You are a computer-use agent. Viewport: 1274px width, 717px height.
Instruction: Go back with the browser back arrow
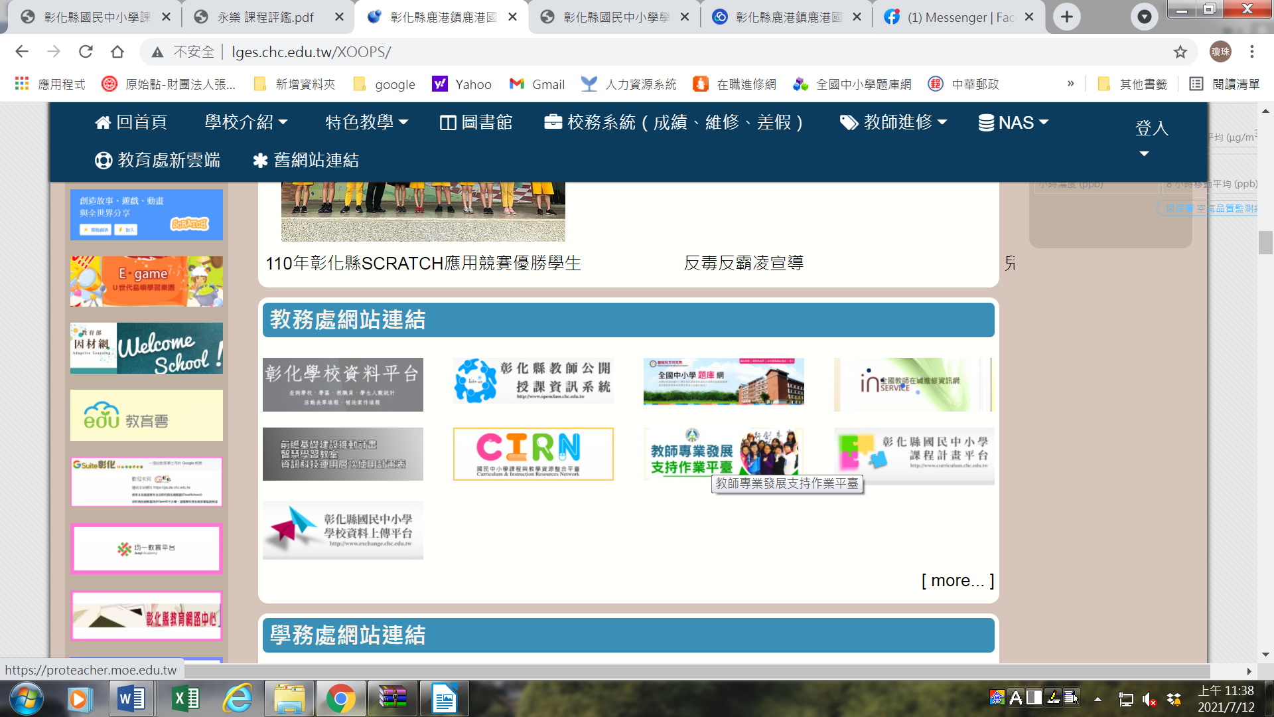[22, 52]
